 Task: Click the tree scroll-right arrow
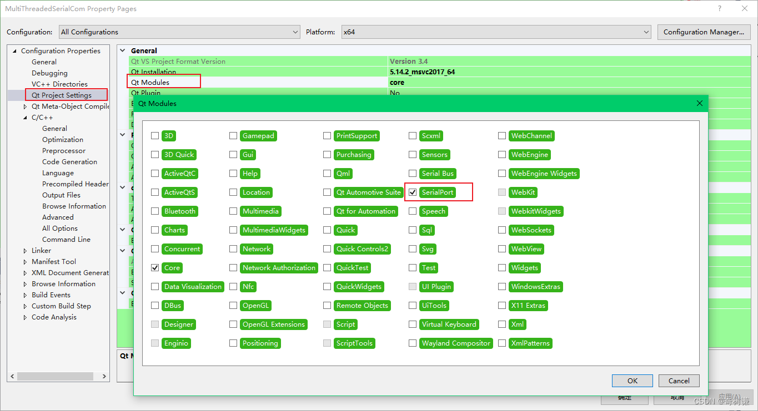point(105,376)
